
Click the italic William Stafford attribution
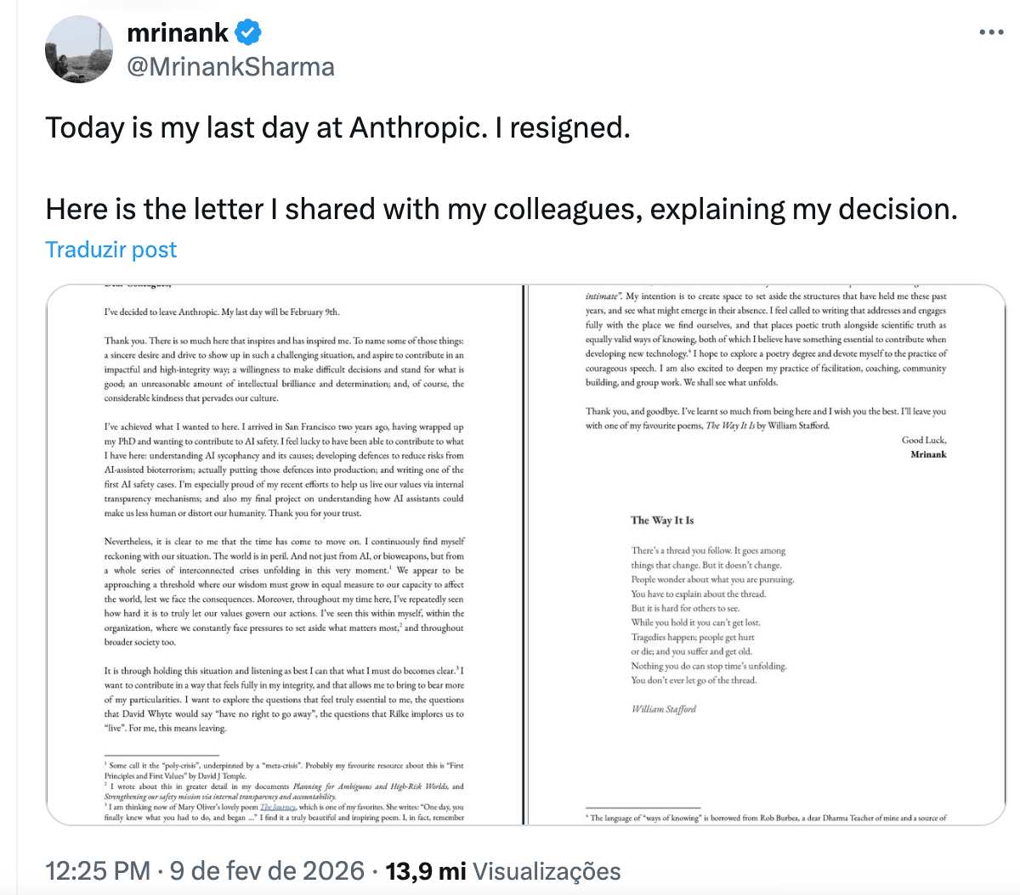[x=663, y=709]
